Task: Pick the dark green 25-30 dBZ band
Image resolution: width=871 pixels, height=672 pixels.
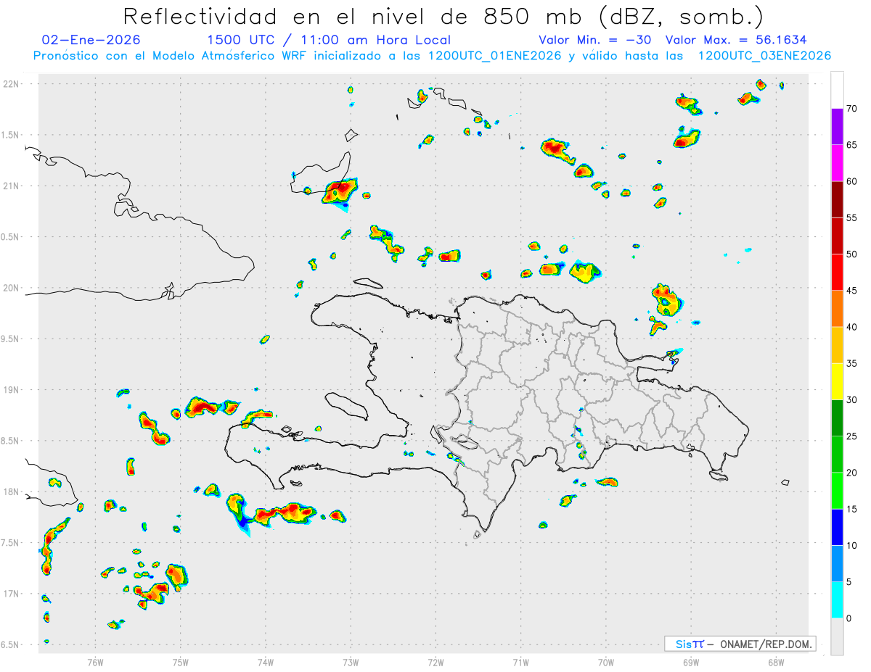Action: [837, 418]
